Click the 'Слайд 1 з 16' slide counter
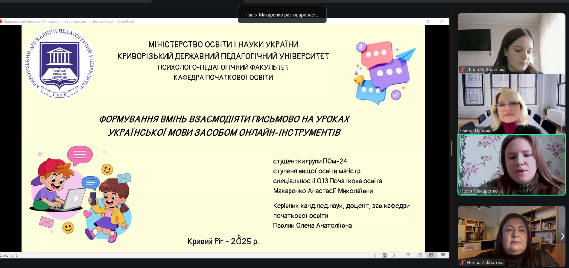The width and height of the screenshot is (569, 268). coord(9,255)
